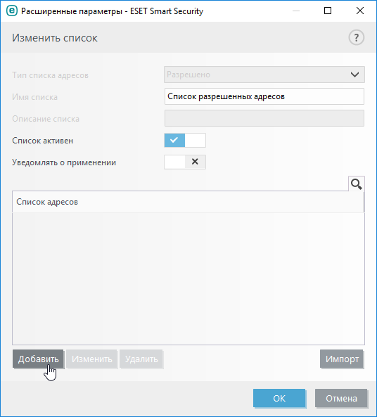Click the Отмена button
Screen dimensions: 377x417
tap(341, 398)
